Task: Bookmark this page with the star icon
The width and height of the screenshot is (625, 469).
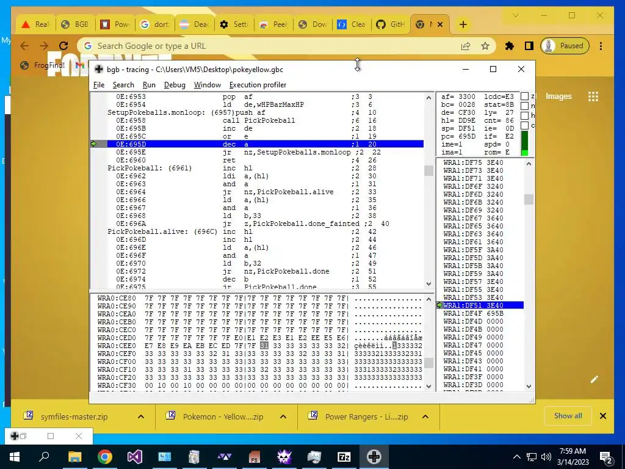Action: coord(485,46)
